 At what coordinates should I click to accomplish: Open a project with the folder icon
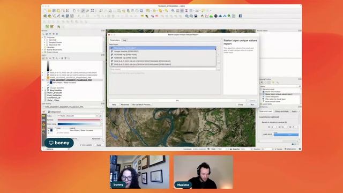(x=49, y=11)
